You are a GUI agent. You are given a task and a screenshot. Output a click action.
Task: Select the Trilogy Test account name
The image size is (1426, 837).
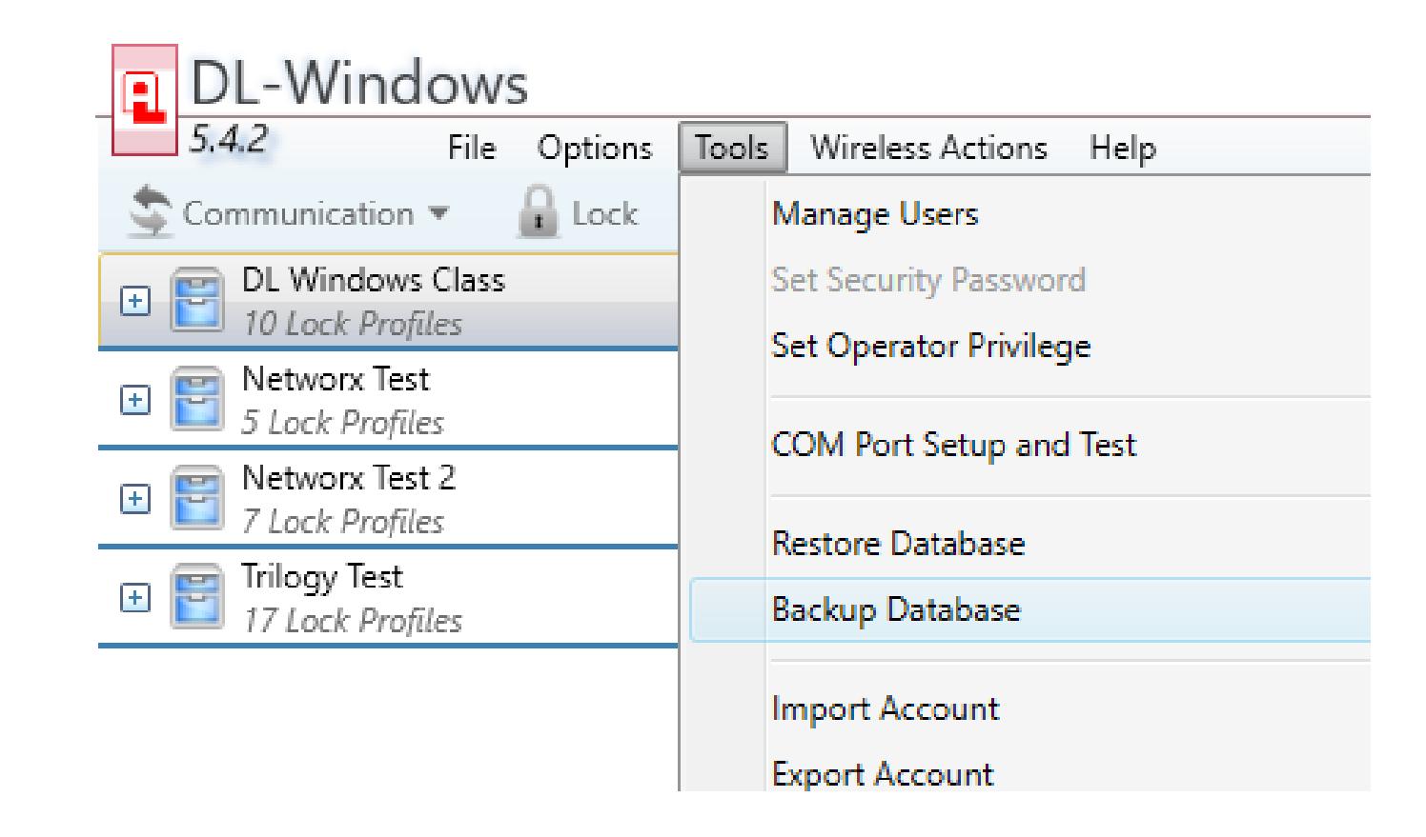tap(322, 576)
